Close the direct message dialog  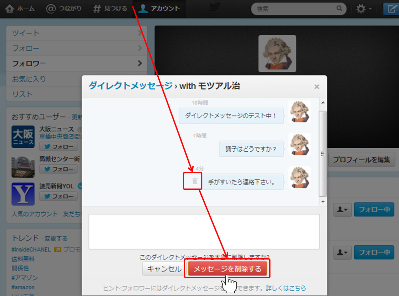(x=316, y=87)
